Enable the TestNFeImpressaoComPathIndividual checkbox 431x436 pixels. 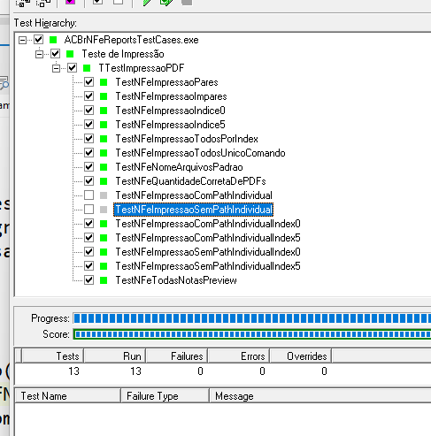[89, 195]
